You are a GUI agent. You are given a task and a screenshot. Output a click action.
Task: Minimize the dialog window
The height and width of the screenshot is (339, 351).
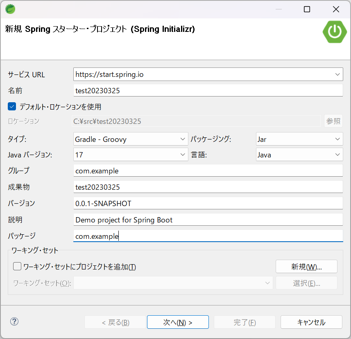click(x=278, y=9)
